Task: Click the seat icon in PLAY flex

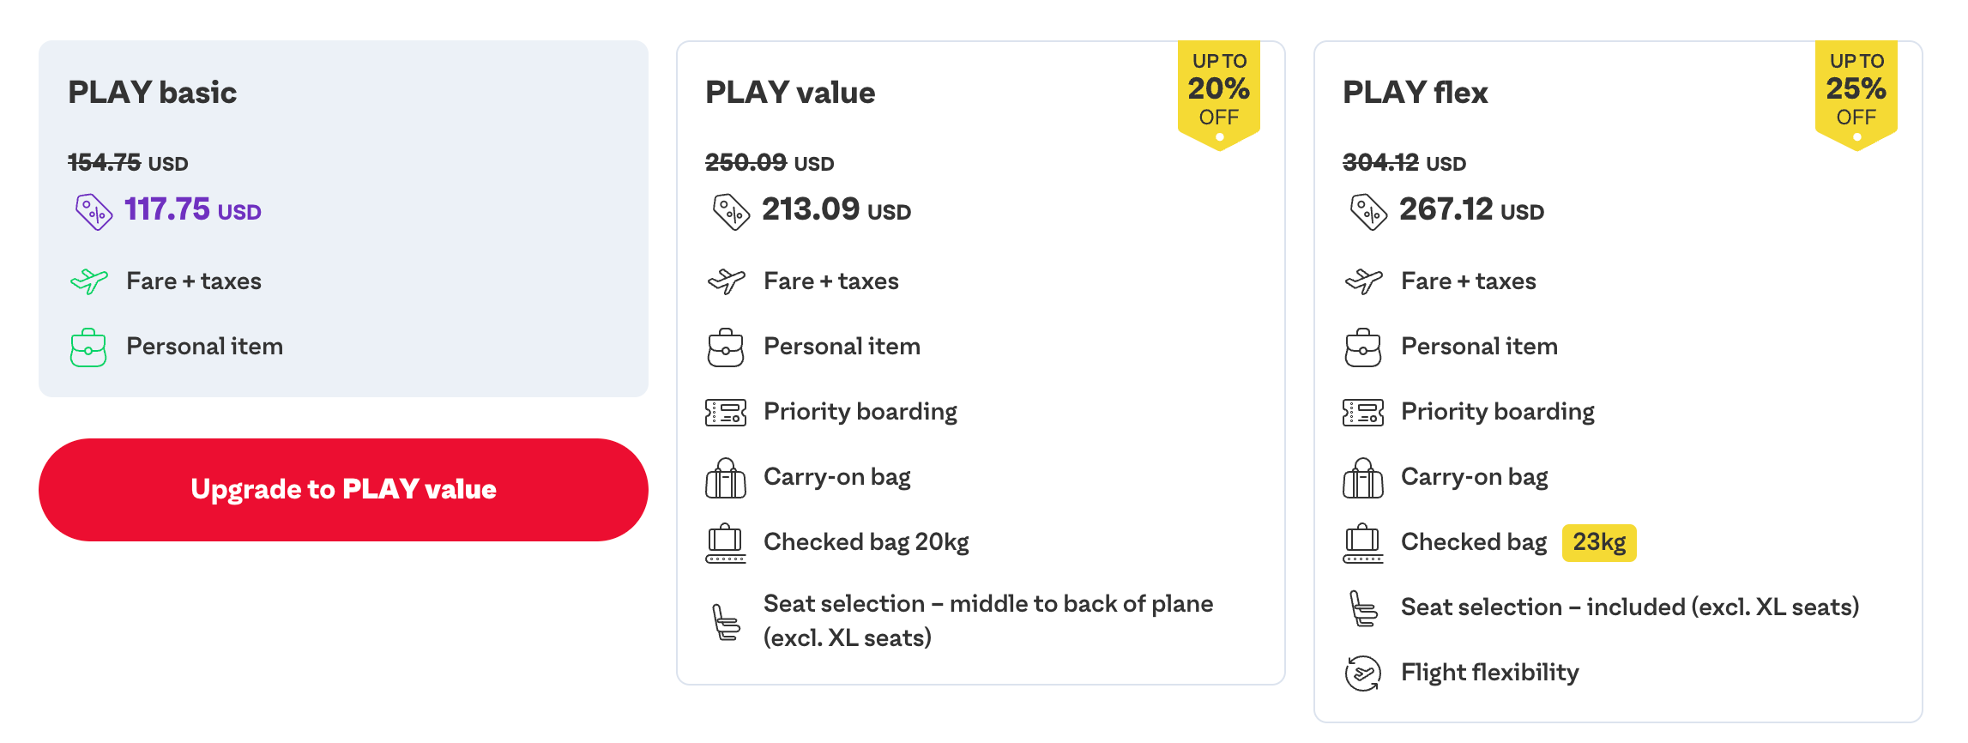Action: (1363, 608)
